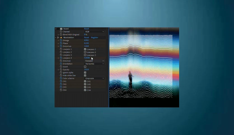Toggle the Channel stopwatch under Invert effect
This screenshot has width=234, height=135.
61,32
